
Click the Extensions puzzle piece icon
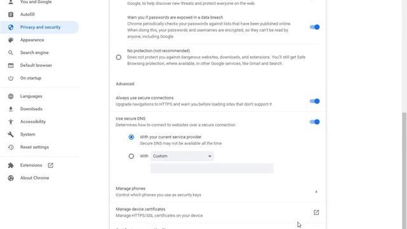[x=11, y=165]
